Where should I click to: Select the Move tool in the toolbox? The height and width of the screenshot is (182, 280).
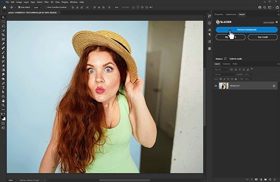3,17
